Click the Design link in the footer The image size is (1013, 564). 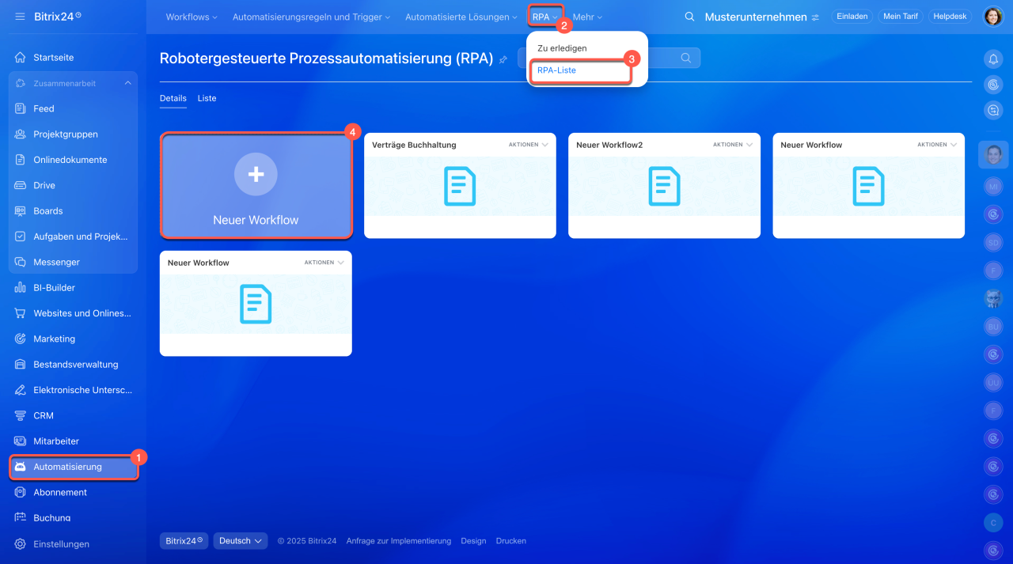(473, 541)
